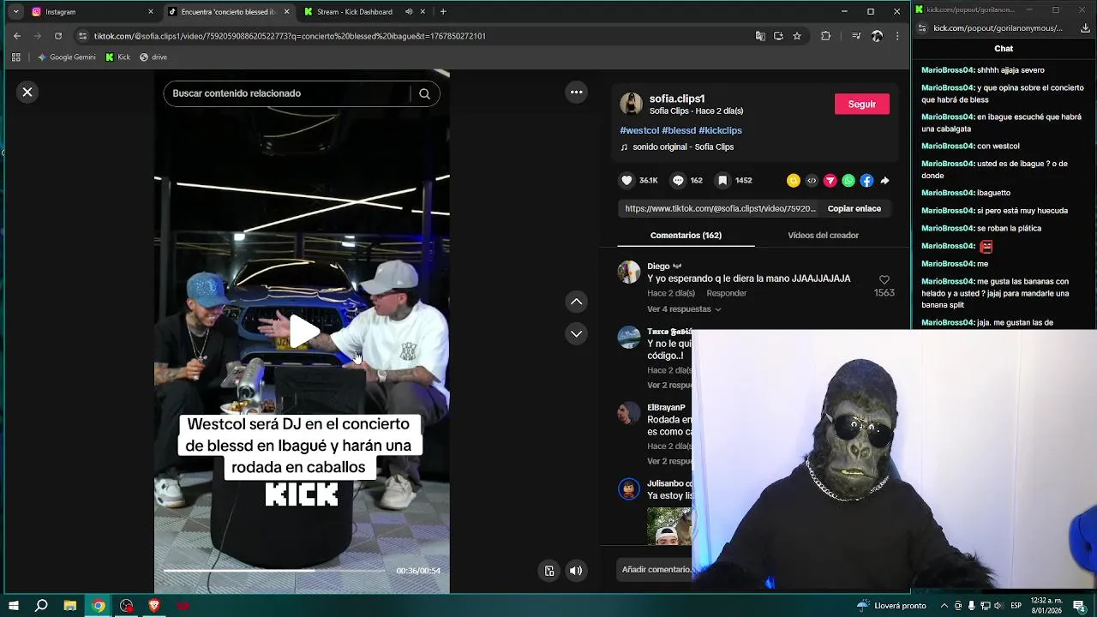
Task: Like Diego's comment with heart icon
Action: pyautogui.click(x=884, y=280)
